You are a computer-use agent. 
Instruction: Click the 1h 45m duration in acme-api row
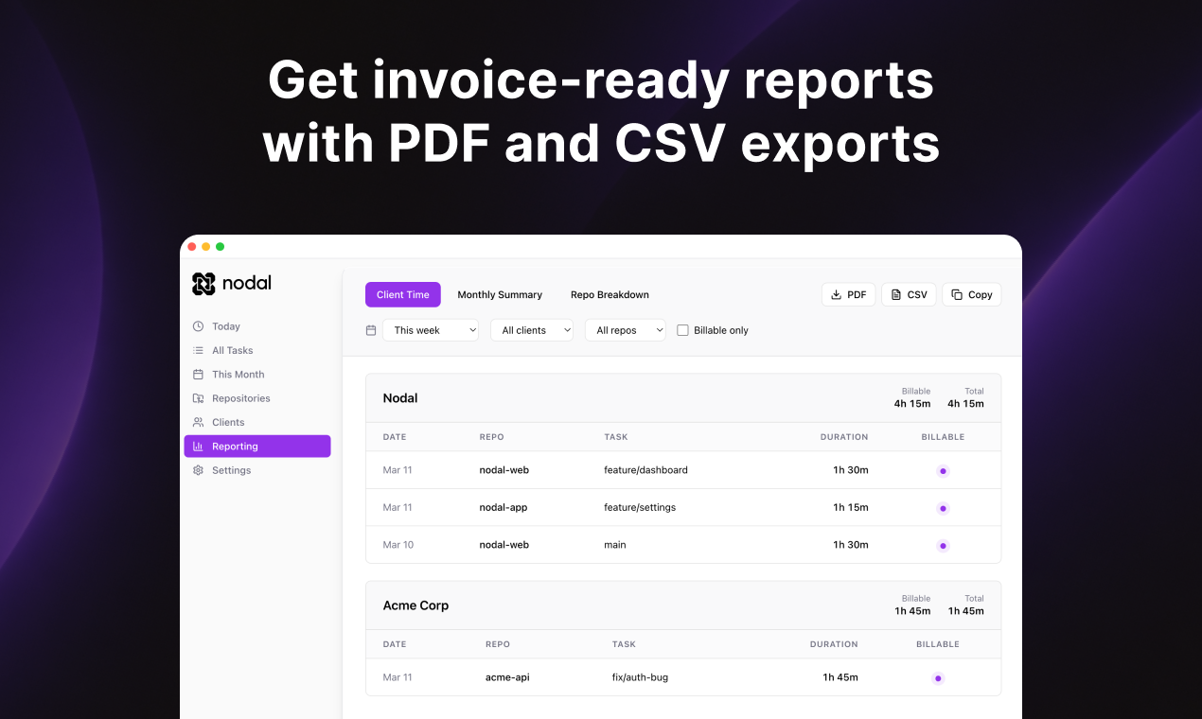pos(840,677)
